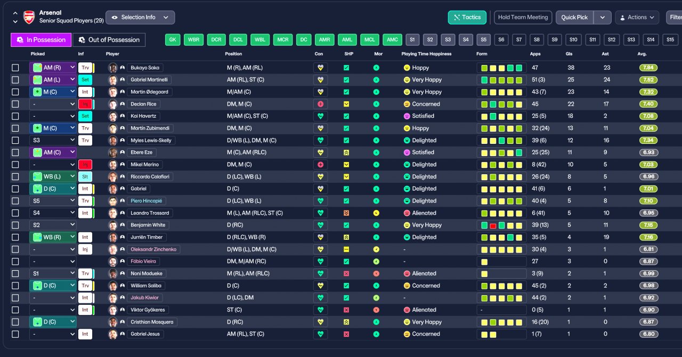Open the S3 dropdown on Lewis-Skelly's row
The image size is (682, 357).
pyautogui.click(x=53, y=140)
